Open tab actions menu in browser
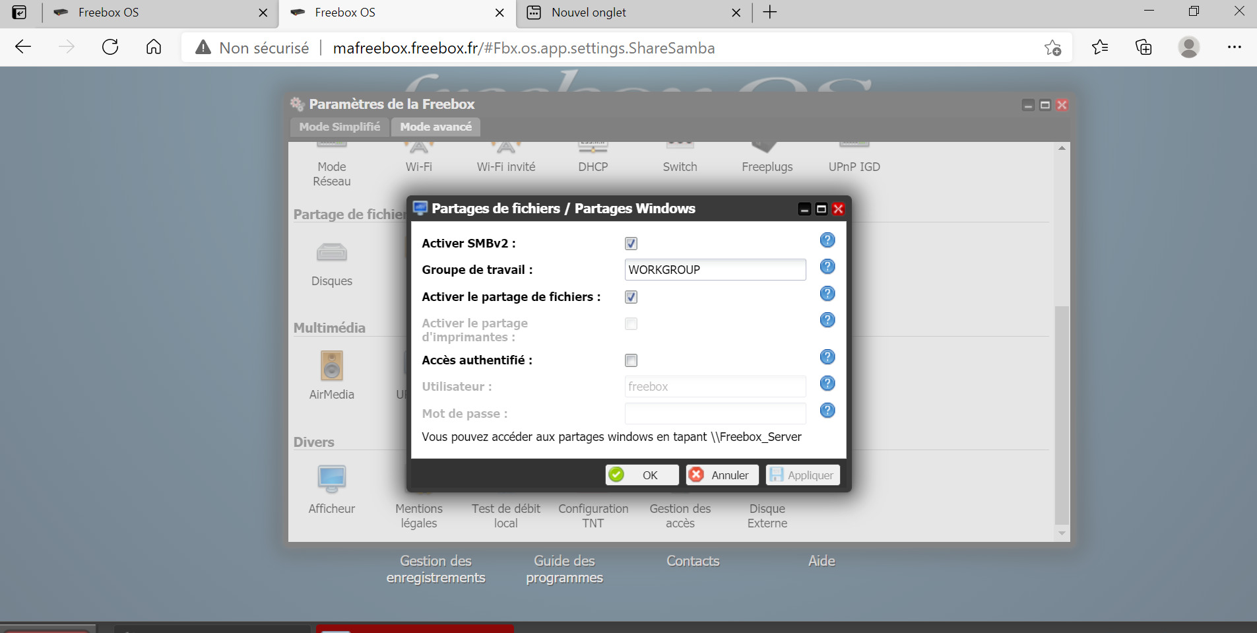The height and width of the screenshot is (633, 1257). tap(20, 12)
